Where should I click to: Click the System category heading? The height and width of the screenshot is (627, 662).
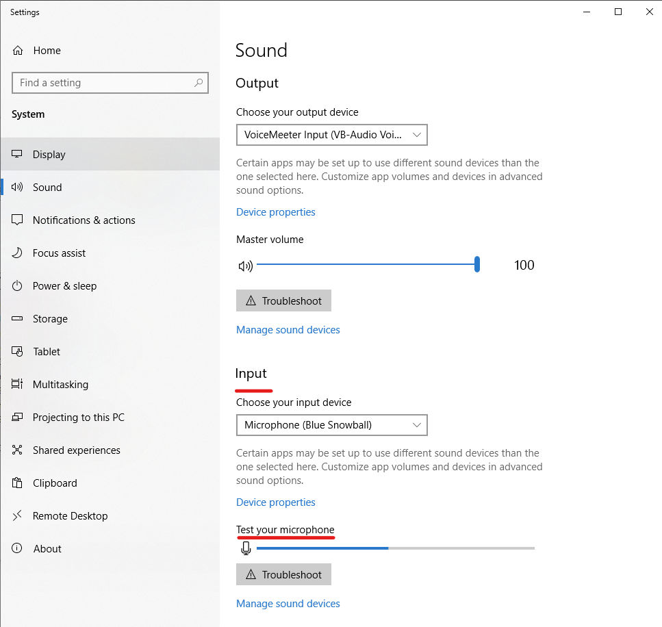click(x=28, y=114)
